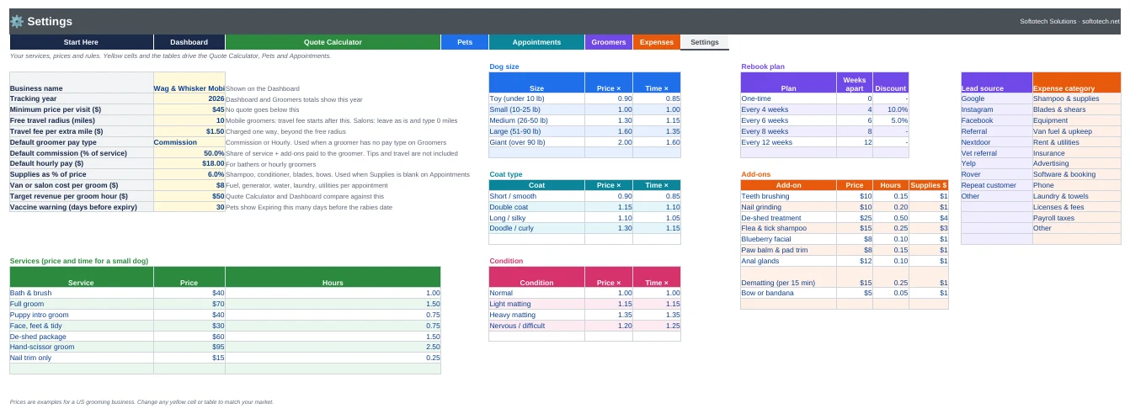Select the Toy (under 10 lb) size cell

click(536, 98)
